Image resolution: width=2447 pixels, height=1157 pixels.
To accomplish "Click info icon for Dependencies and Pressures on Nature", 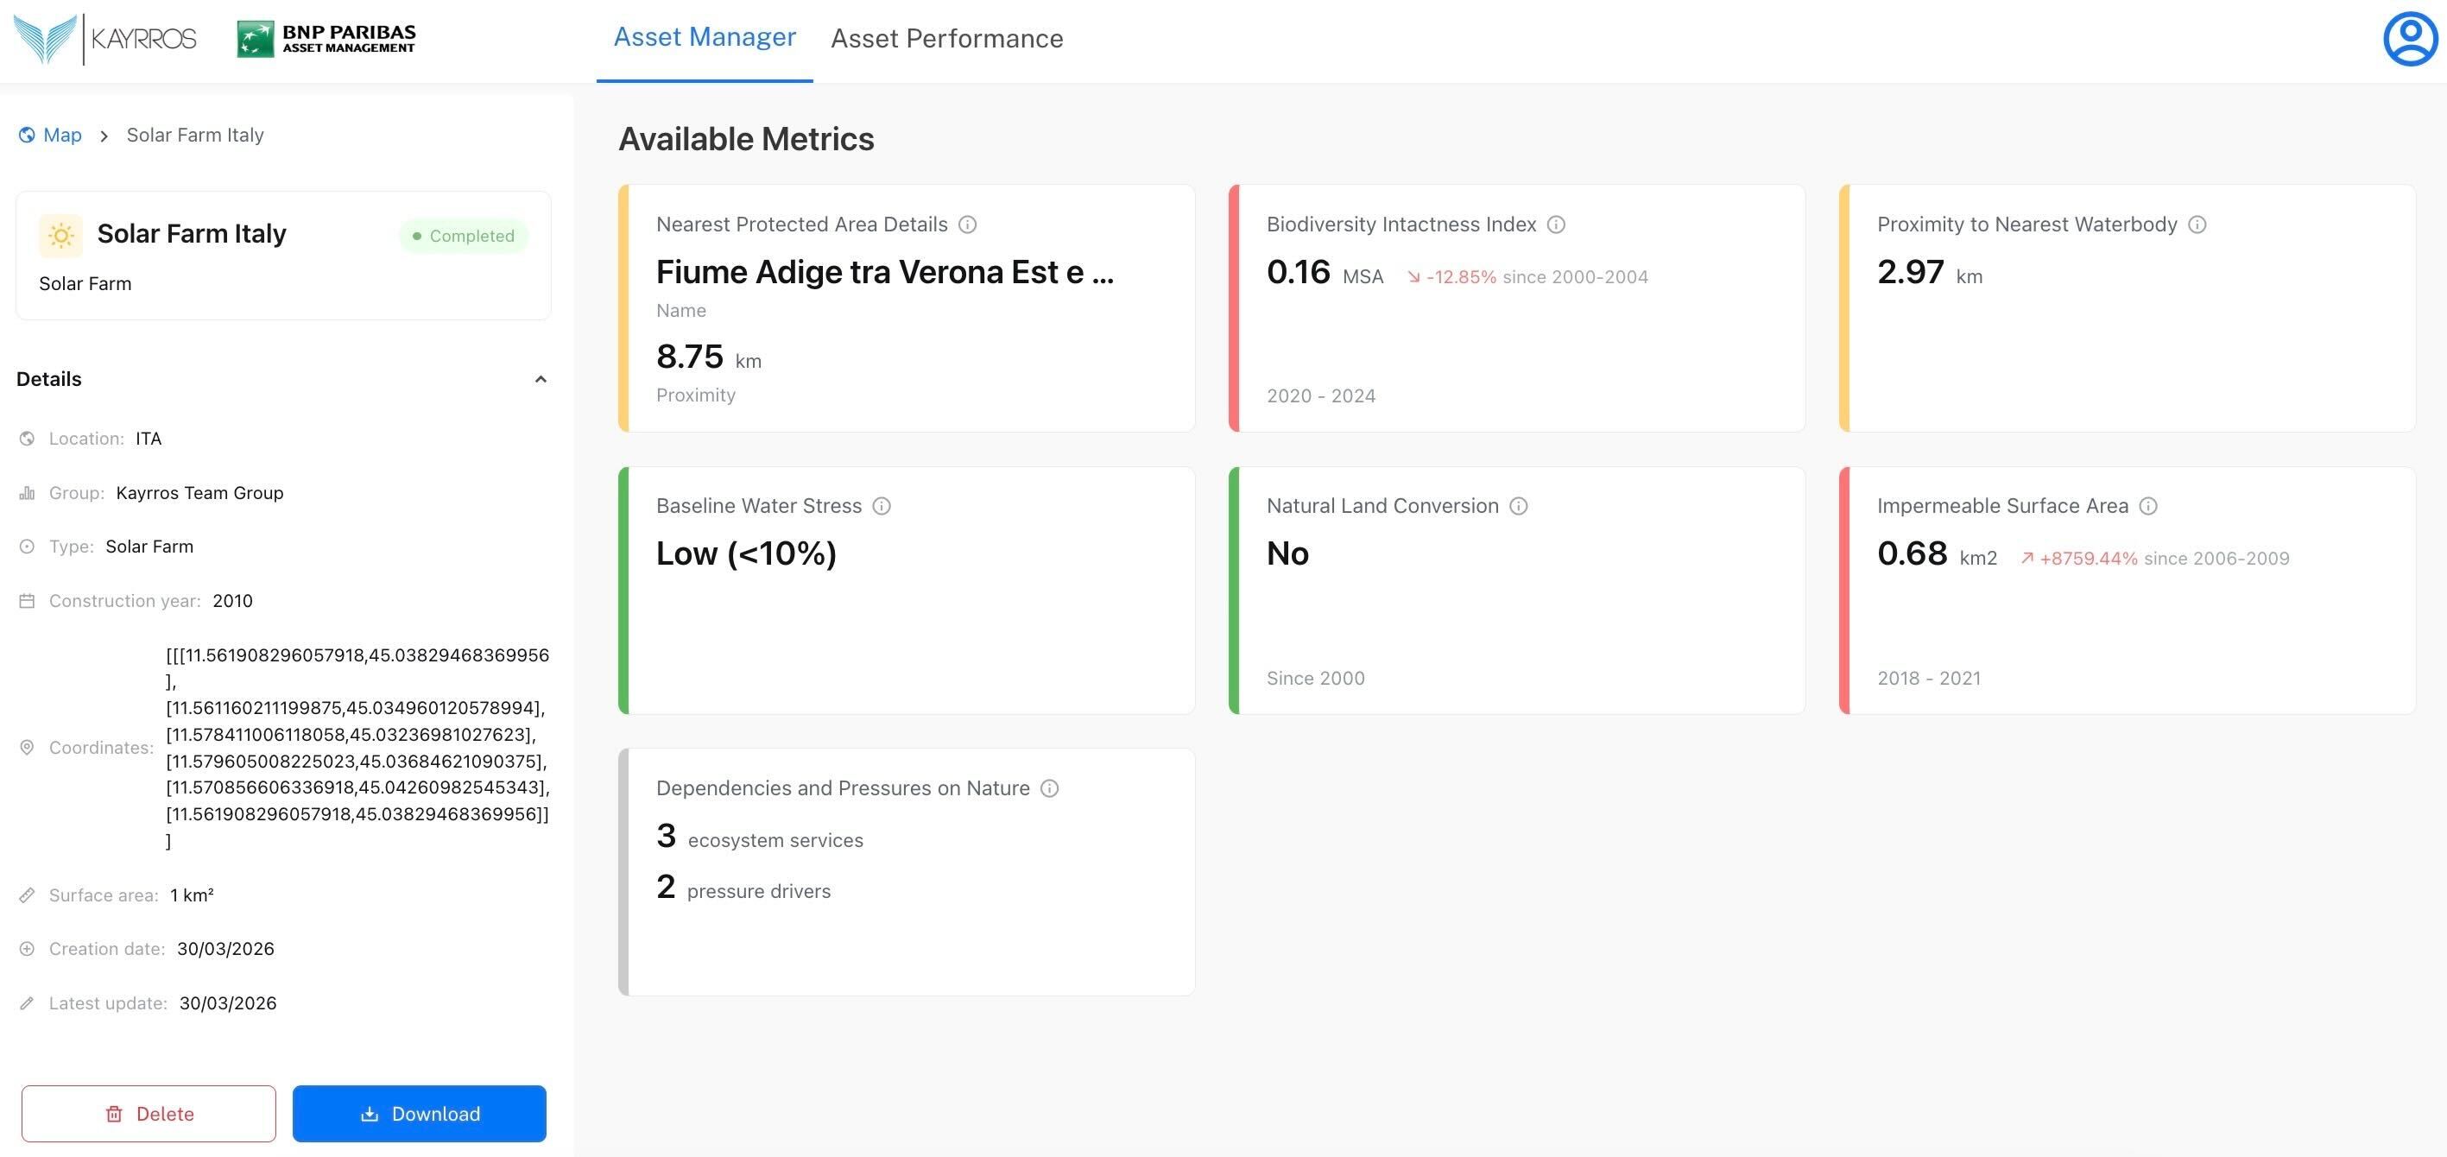I will tap(1050, 788).
